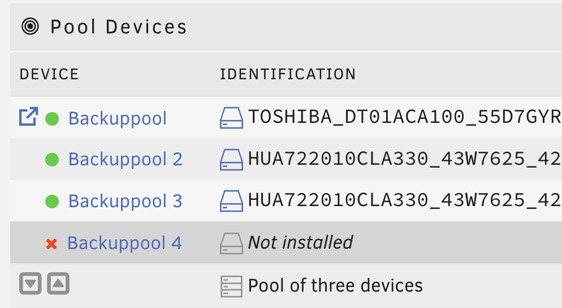Click gray drive icon beside Not installed
Viewport: 562px width, 308px height.
(231, 244)
